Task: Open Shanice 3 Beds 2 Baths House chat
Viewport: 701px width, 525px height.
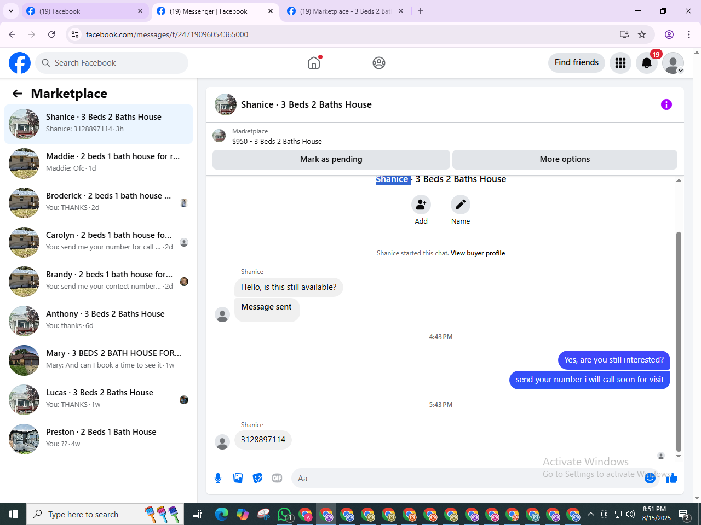Action: point(99,124)
